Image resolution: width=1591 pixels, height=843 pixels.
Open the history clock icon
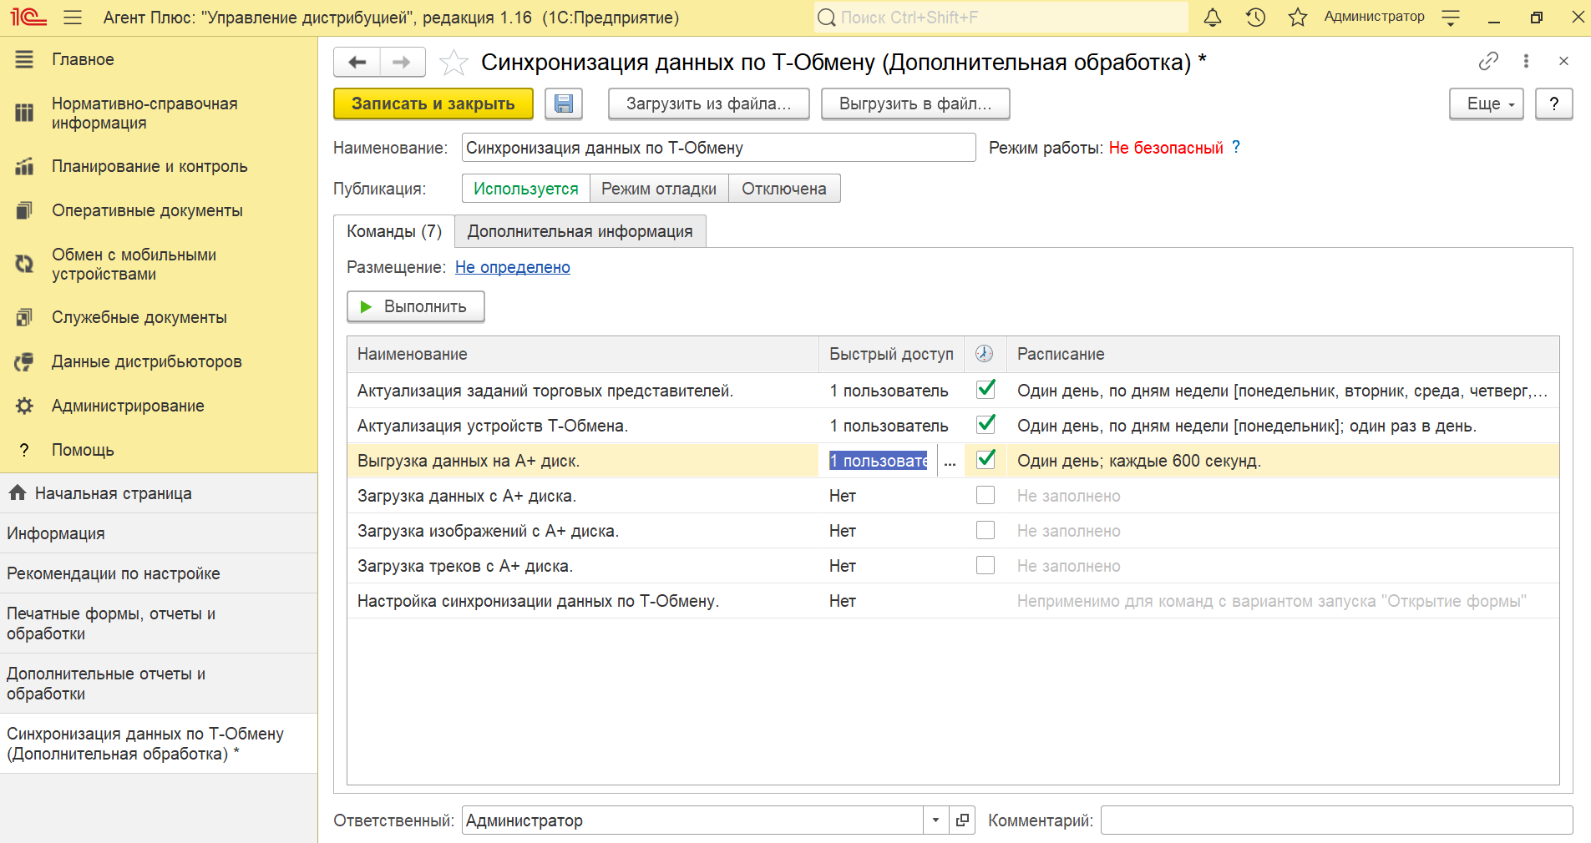(1255, 18)
